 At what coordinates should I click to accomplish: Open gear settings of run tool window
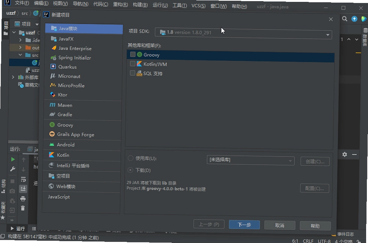344,154
